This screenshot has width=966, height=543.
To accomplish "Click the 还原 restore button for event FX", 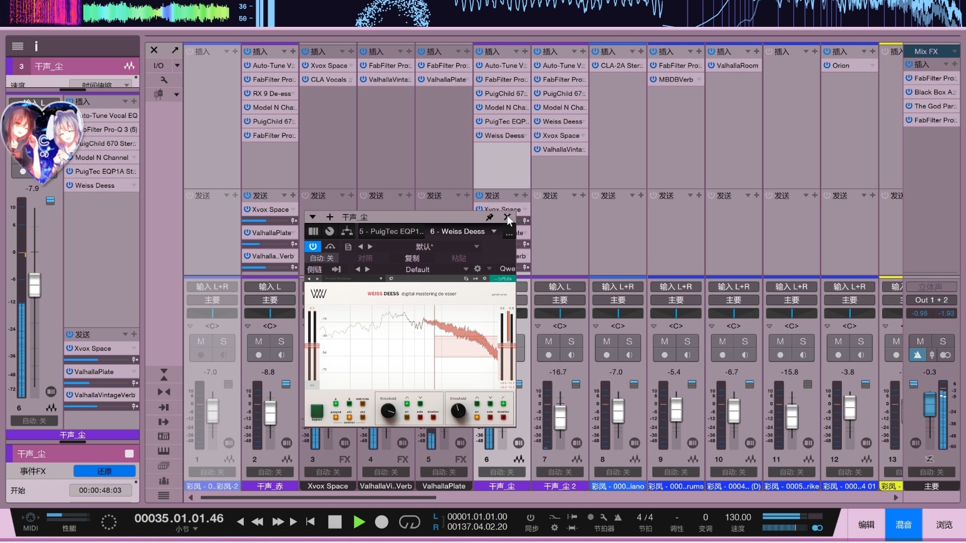I will [105, 471].
